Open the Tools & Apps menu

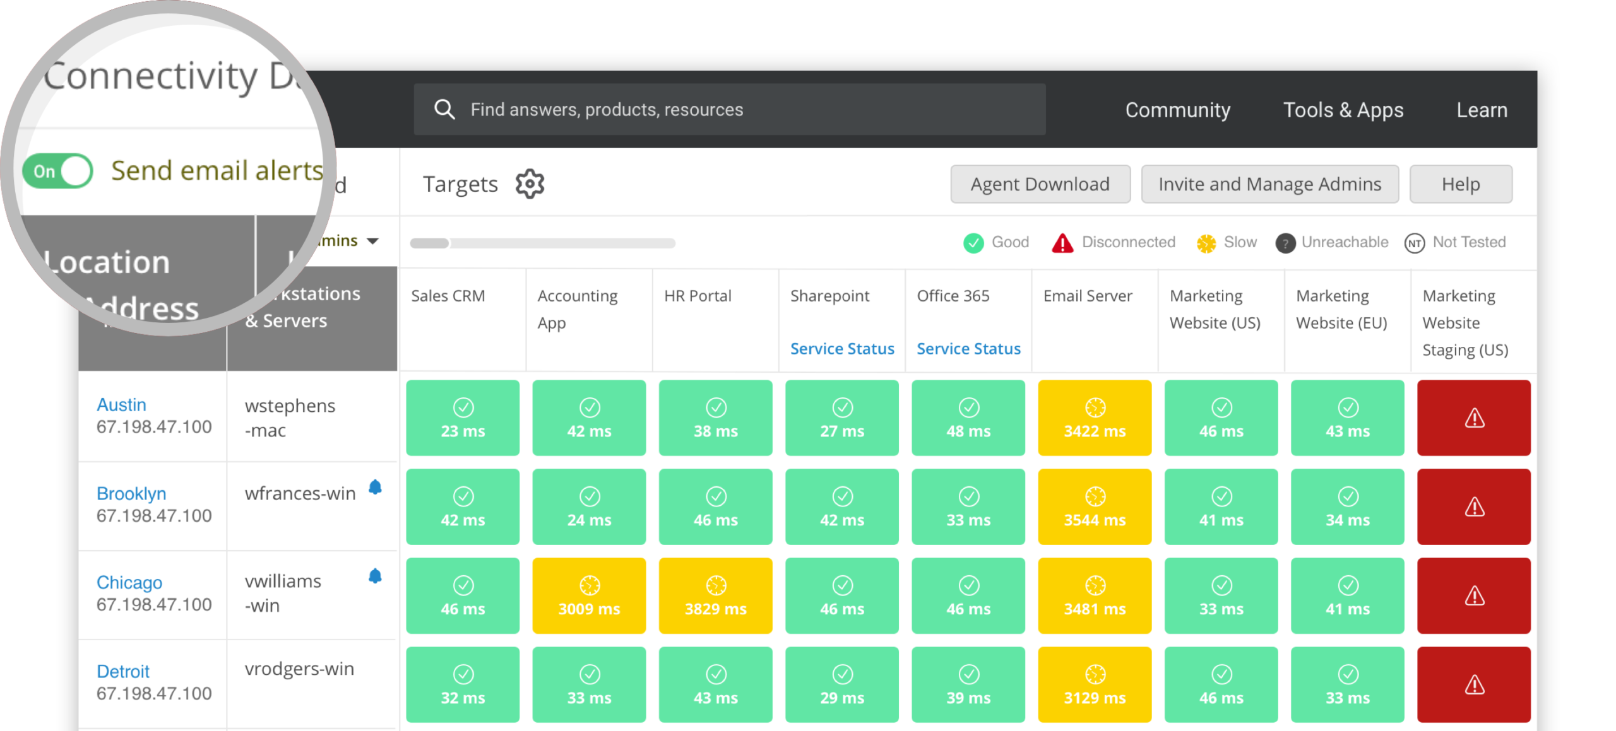1343,109
